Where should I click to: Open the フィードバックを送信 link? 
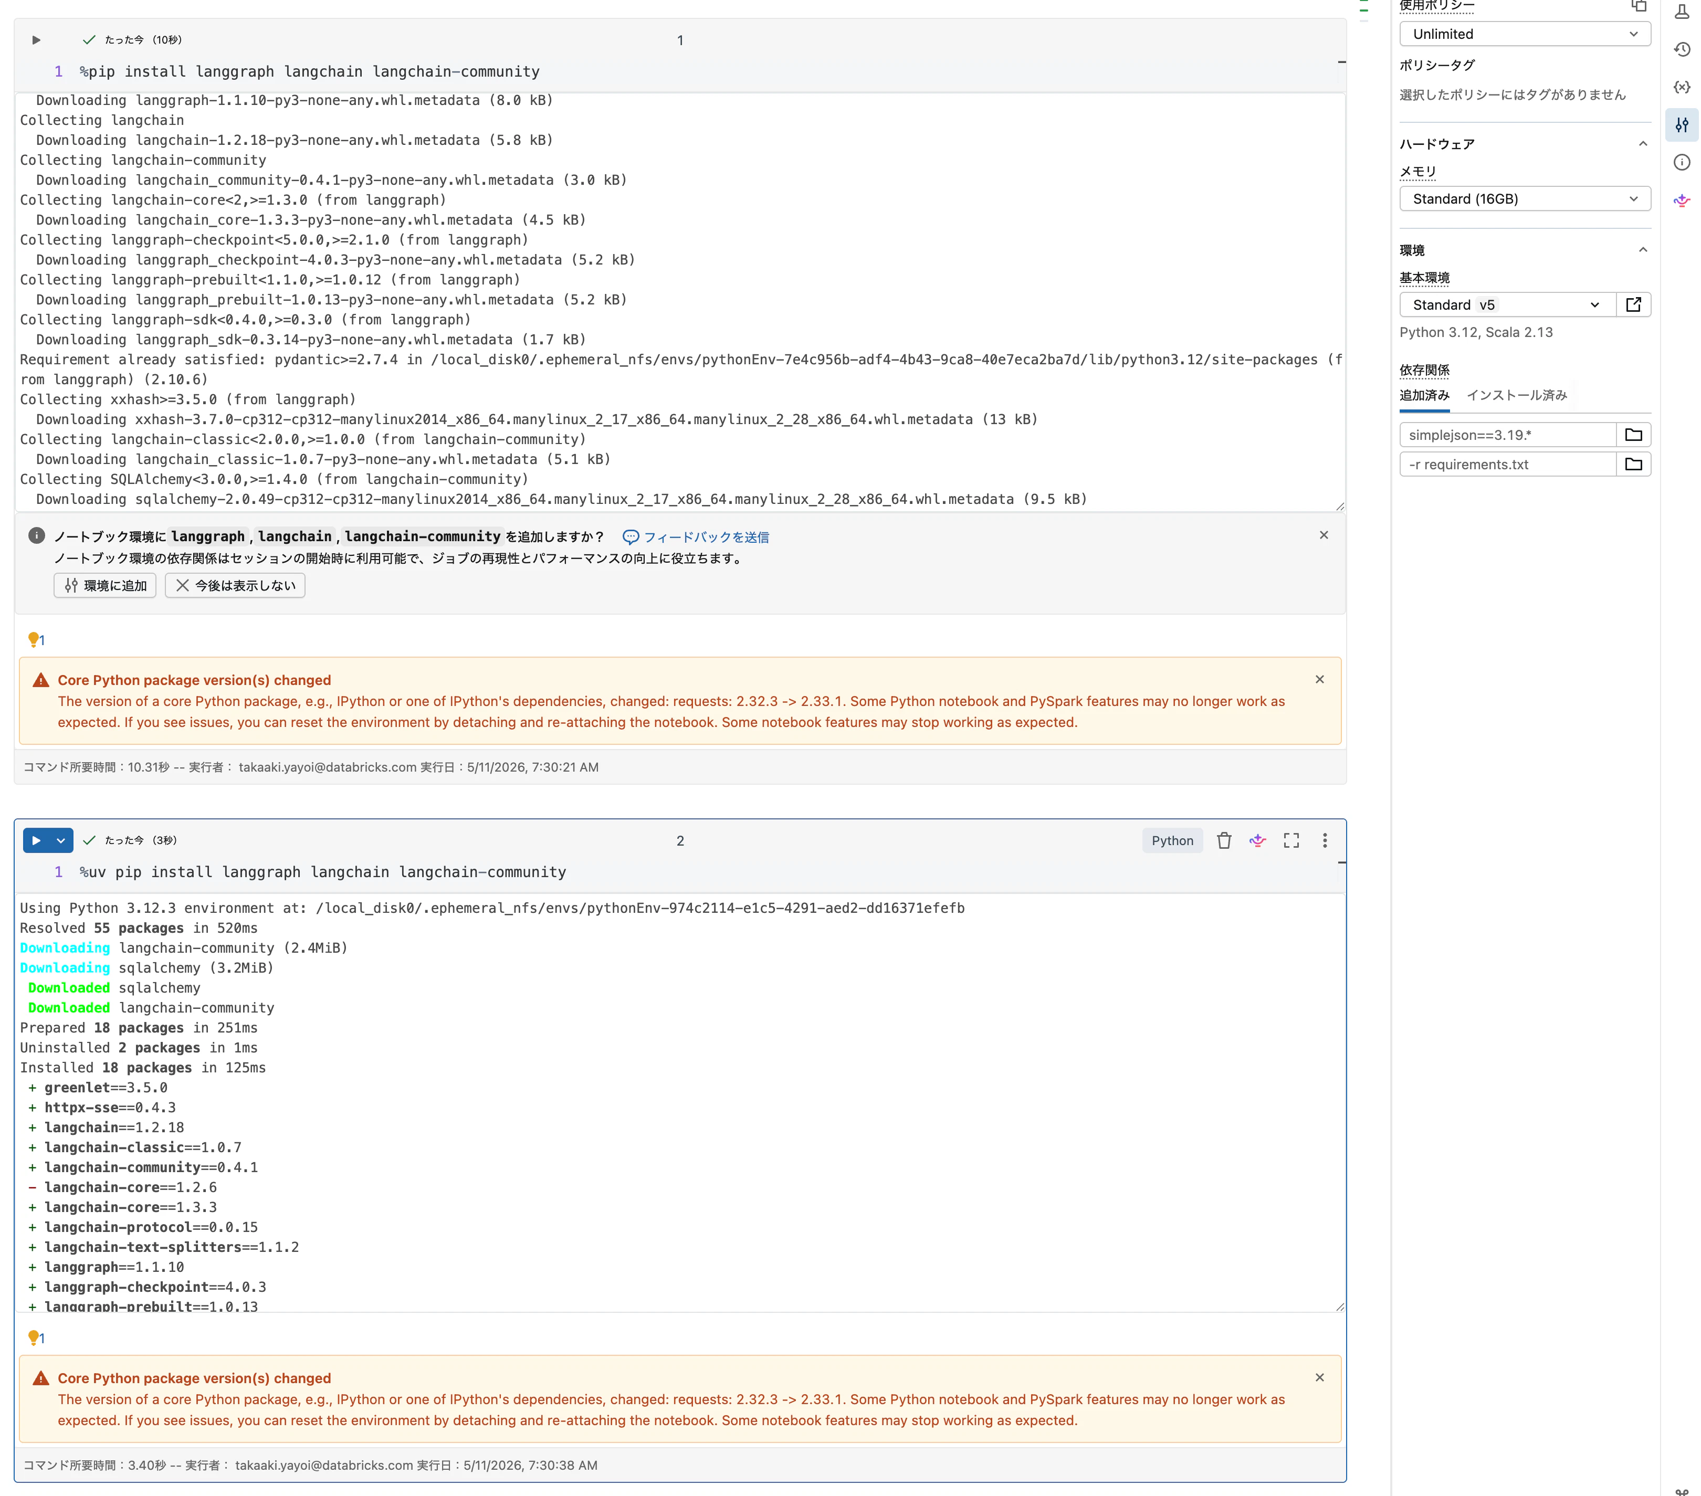pos(696,538)
